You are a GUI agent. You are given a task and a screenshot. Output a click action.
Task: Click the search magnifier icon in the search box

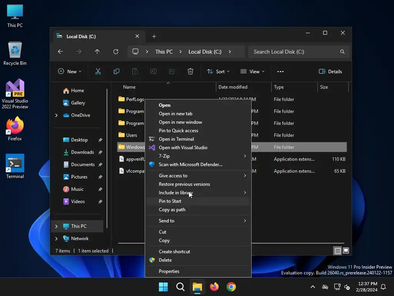[342, 52]
